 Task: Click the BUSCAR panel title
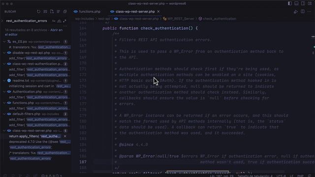tap(10, 12)
